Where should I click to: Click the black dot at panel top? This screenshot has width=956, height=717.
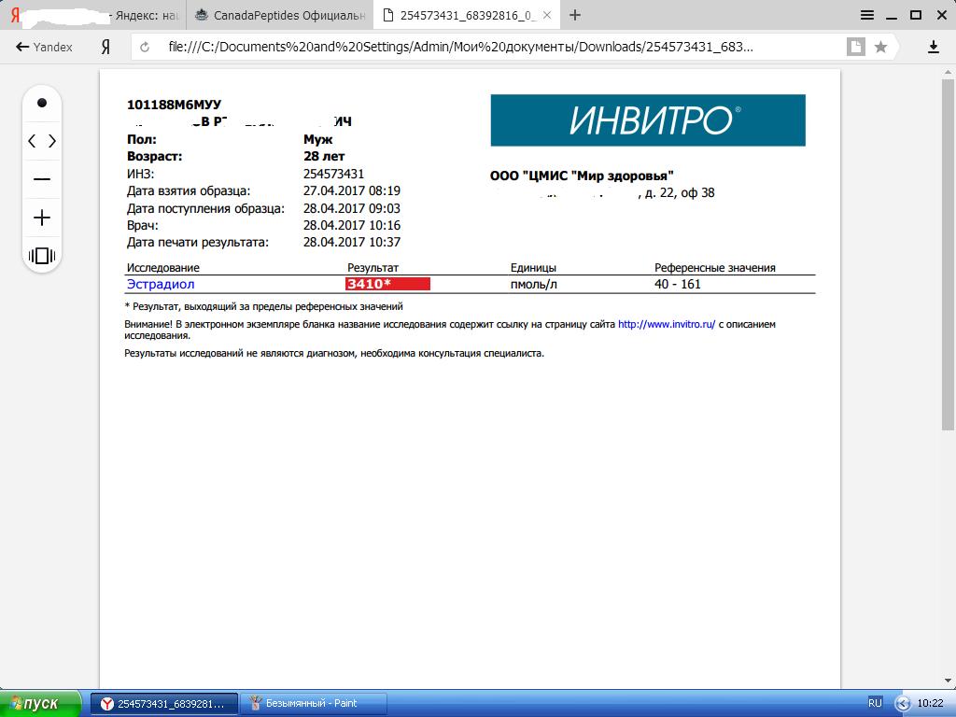(42, 104)
